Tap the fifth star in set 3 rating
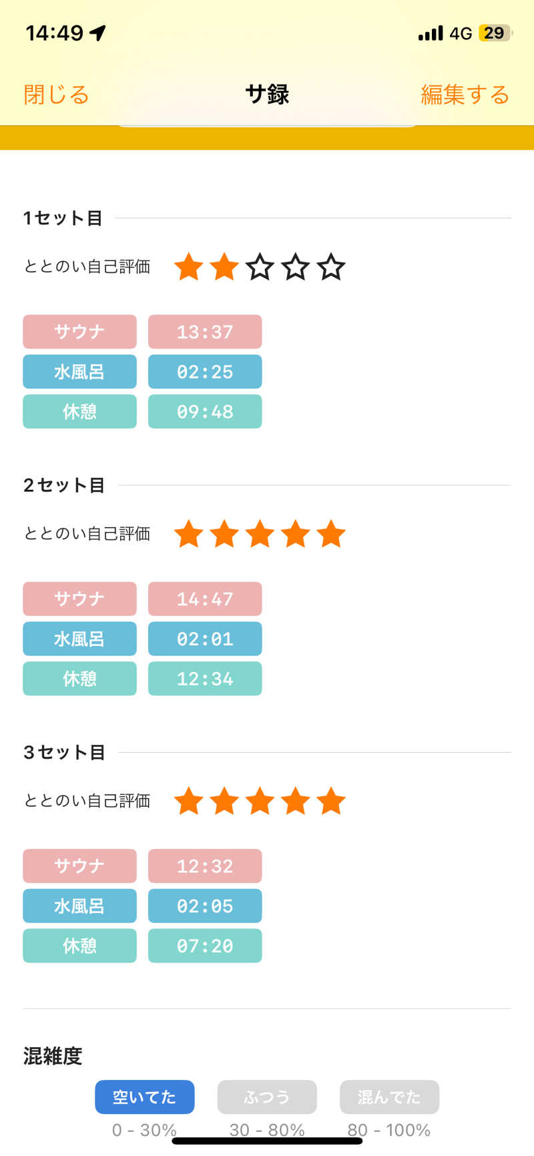The image size is (534, 1156). 331,802
